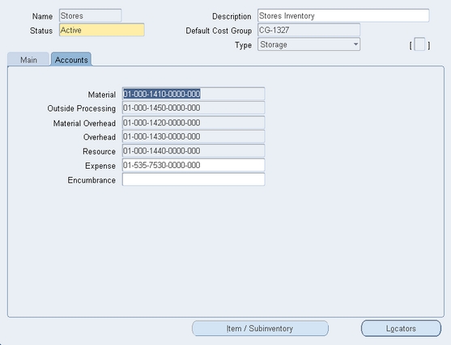Screen dimensions: 451x345
Task: Click the Name field containing Stores
Action: coord(91,15)
